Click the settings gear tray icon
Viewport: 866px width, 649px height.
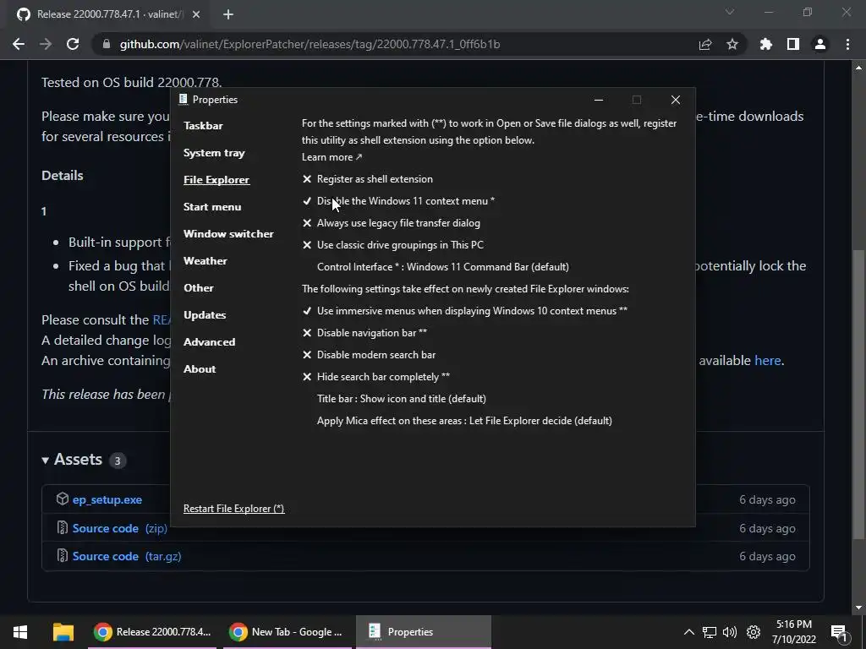(x=754, y=632)
